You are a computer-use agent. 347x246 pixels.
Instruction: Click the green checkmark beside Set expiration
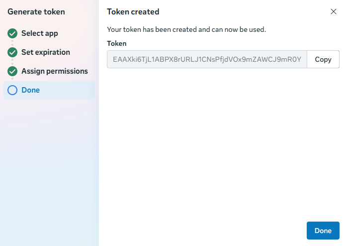[x=12, y=52]
